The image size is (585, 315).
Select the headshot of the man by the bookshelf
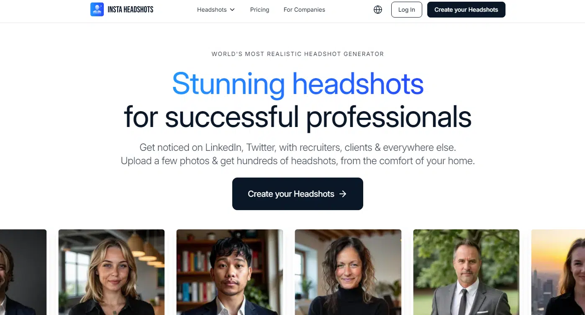tap(230, 272)
